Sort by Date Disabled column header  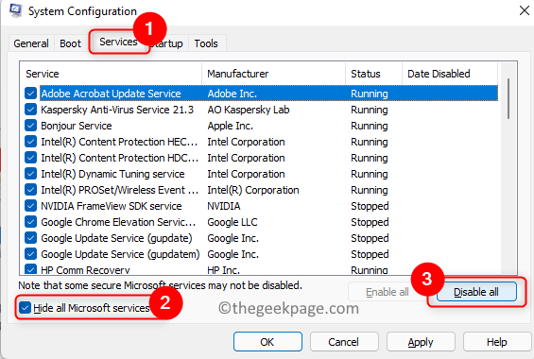click(450, 74)
